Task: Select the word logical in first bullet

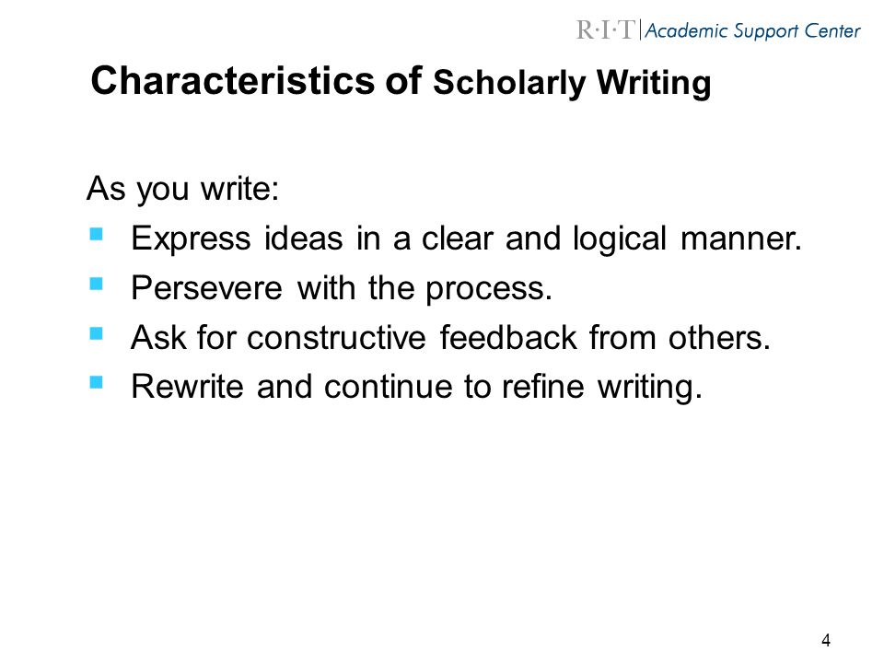Action: [620, 239]
